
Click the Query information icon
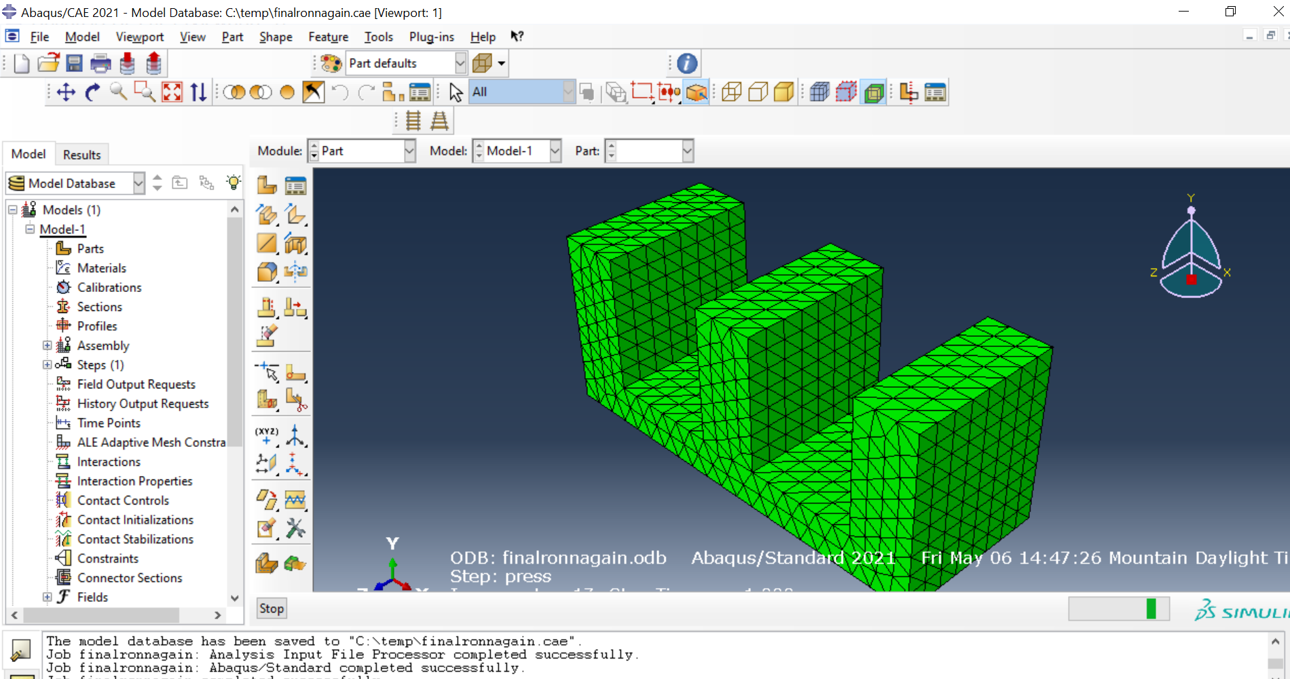(x=687, y=63)
